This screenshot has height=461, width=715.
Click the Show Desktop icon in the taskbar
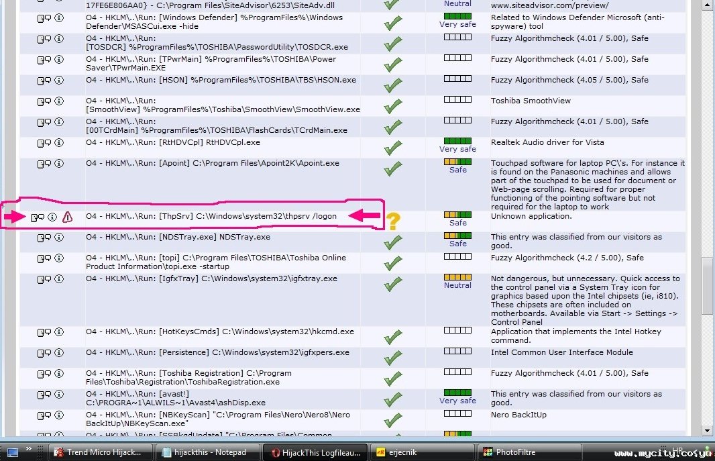[x=13, y=453]
